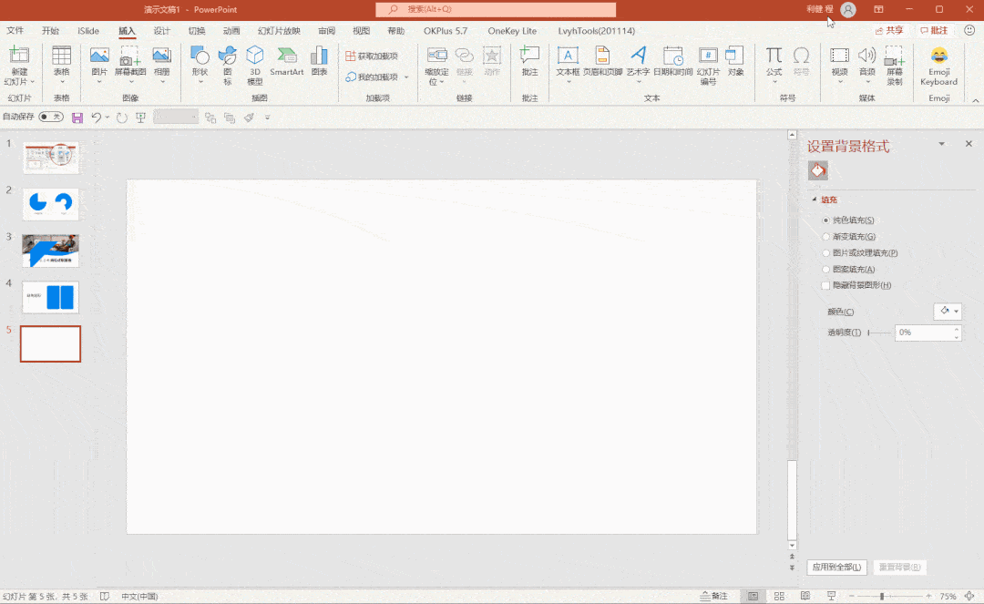This screenshot has height=604, width=984.
Task: Click the save icon in quick access bar
Action: [77, 118]
